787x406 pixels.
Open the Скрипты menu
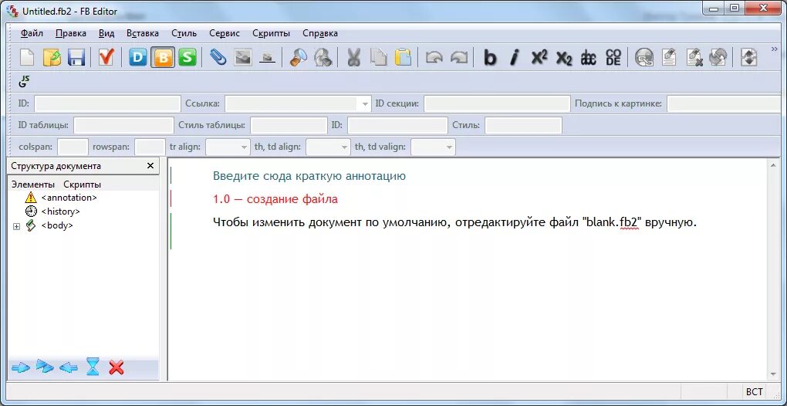tap(271, 34)
